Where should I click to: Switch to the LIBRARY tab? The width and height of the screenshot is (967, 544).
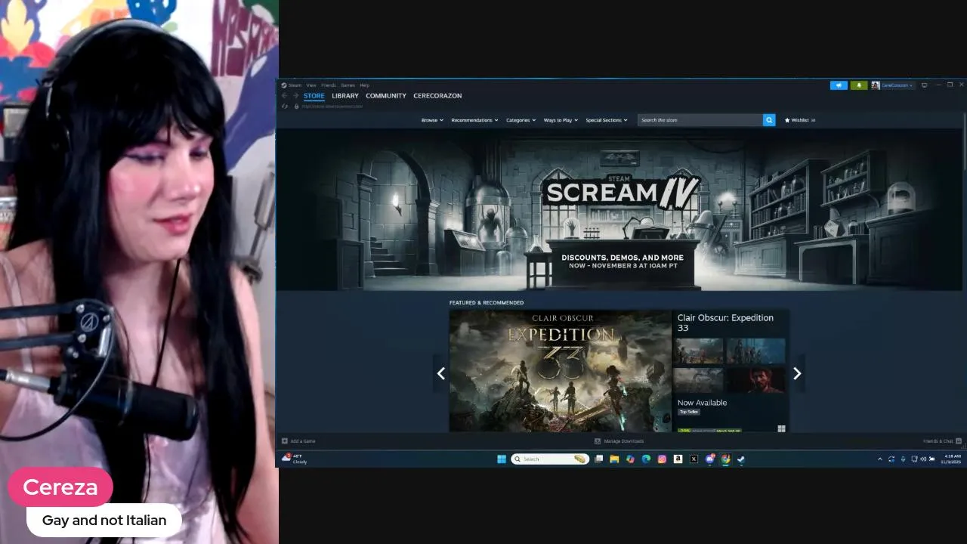pyautogui.click(x=345, y=96)
